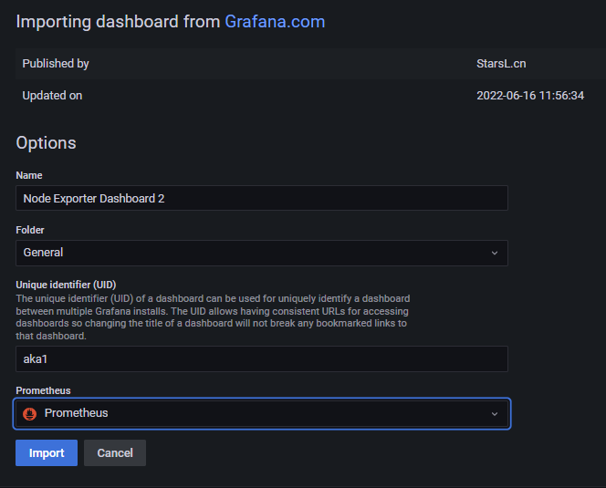Click the Updated on label
The height and width of the screenshot is (488, 606).
[x=52, y=96]
